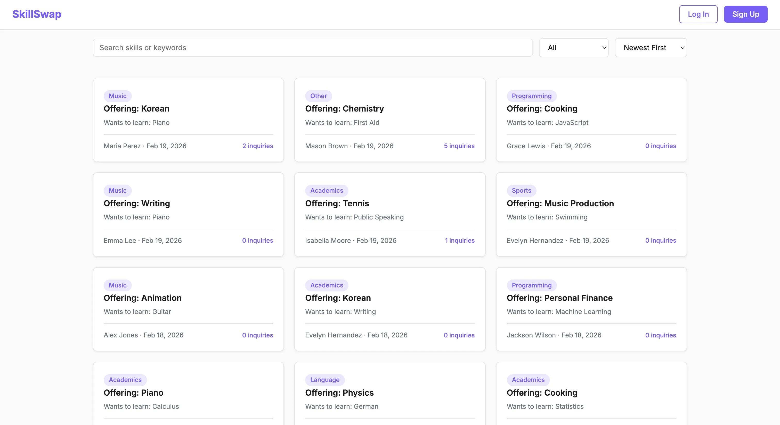Open the Offering: Physics listing
Viewport: 780px width, 425px height.
tap(339, 393)
